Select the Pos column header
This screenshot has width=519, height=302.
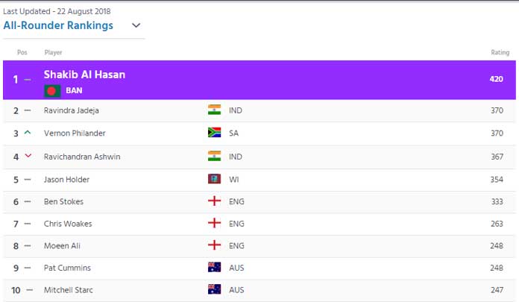click(x=22, y=52)
